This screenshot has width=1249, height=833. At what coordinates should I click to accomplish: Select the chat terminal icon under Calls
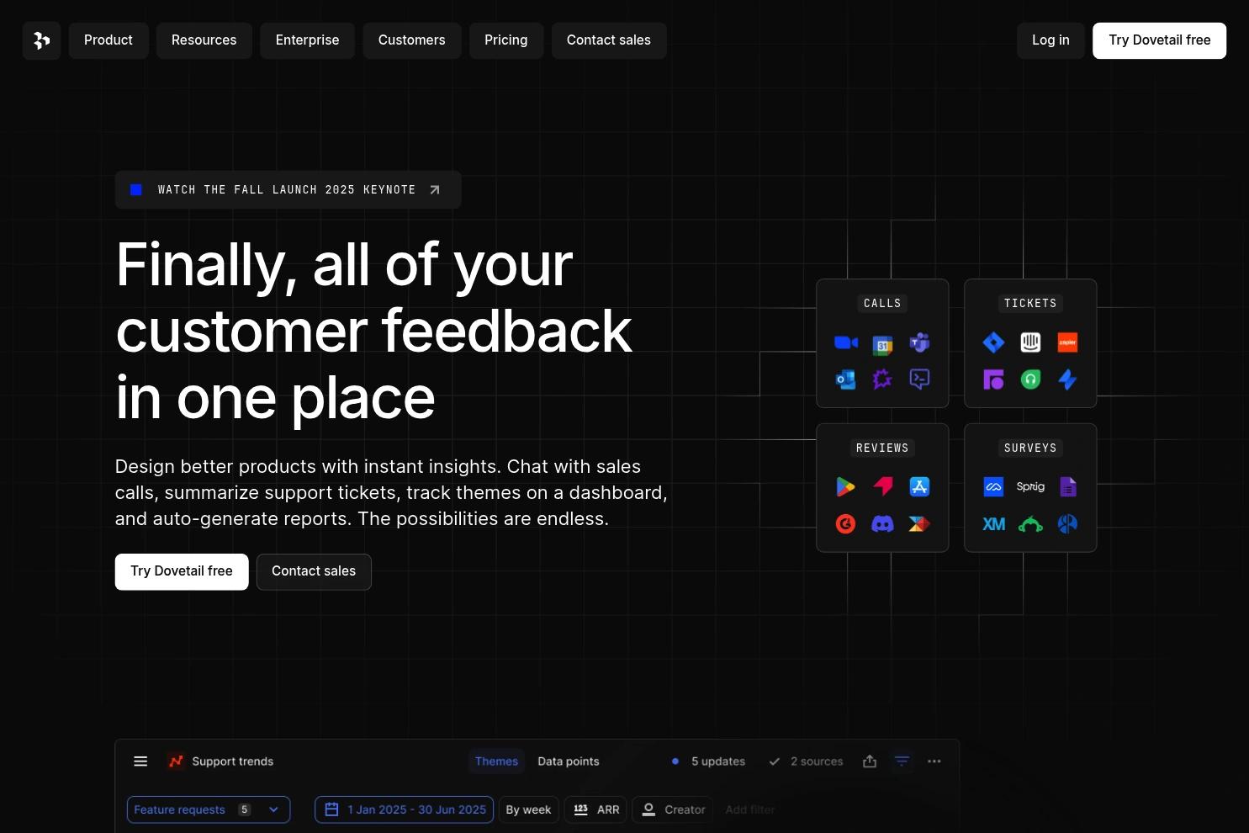click(919, 379)
